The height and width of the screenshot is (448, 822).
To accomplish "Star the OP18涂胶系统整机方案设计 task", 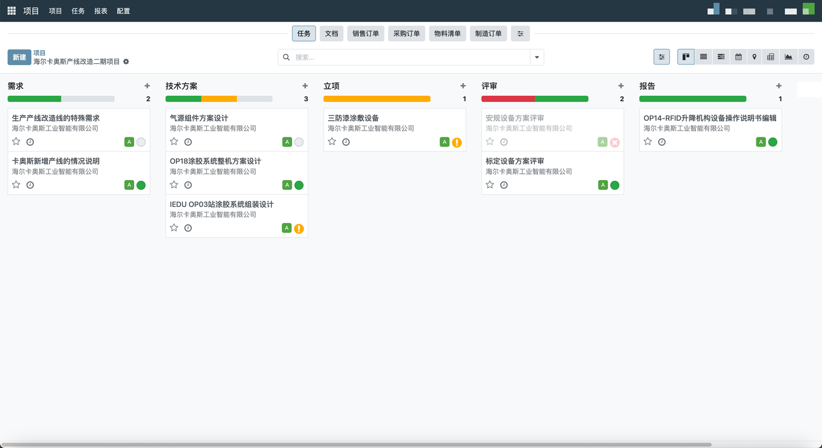I will (x=174, y=185).
